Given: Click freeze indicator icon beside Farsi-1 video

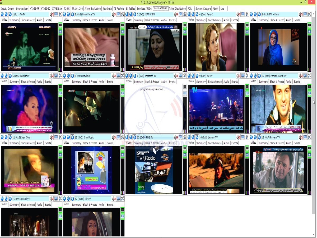Looking at the screenshot, I should pos(247,31).
